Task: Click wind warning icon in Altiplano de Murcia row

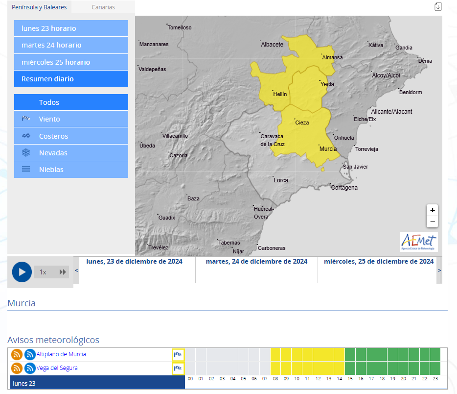Action: click(178, 354)
